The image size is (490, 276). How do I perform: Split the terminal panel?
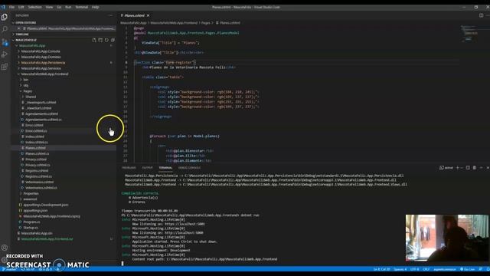pyautogui.click(x=468, y=168)
